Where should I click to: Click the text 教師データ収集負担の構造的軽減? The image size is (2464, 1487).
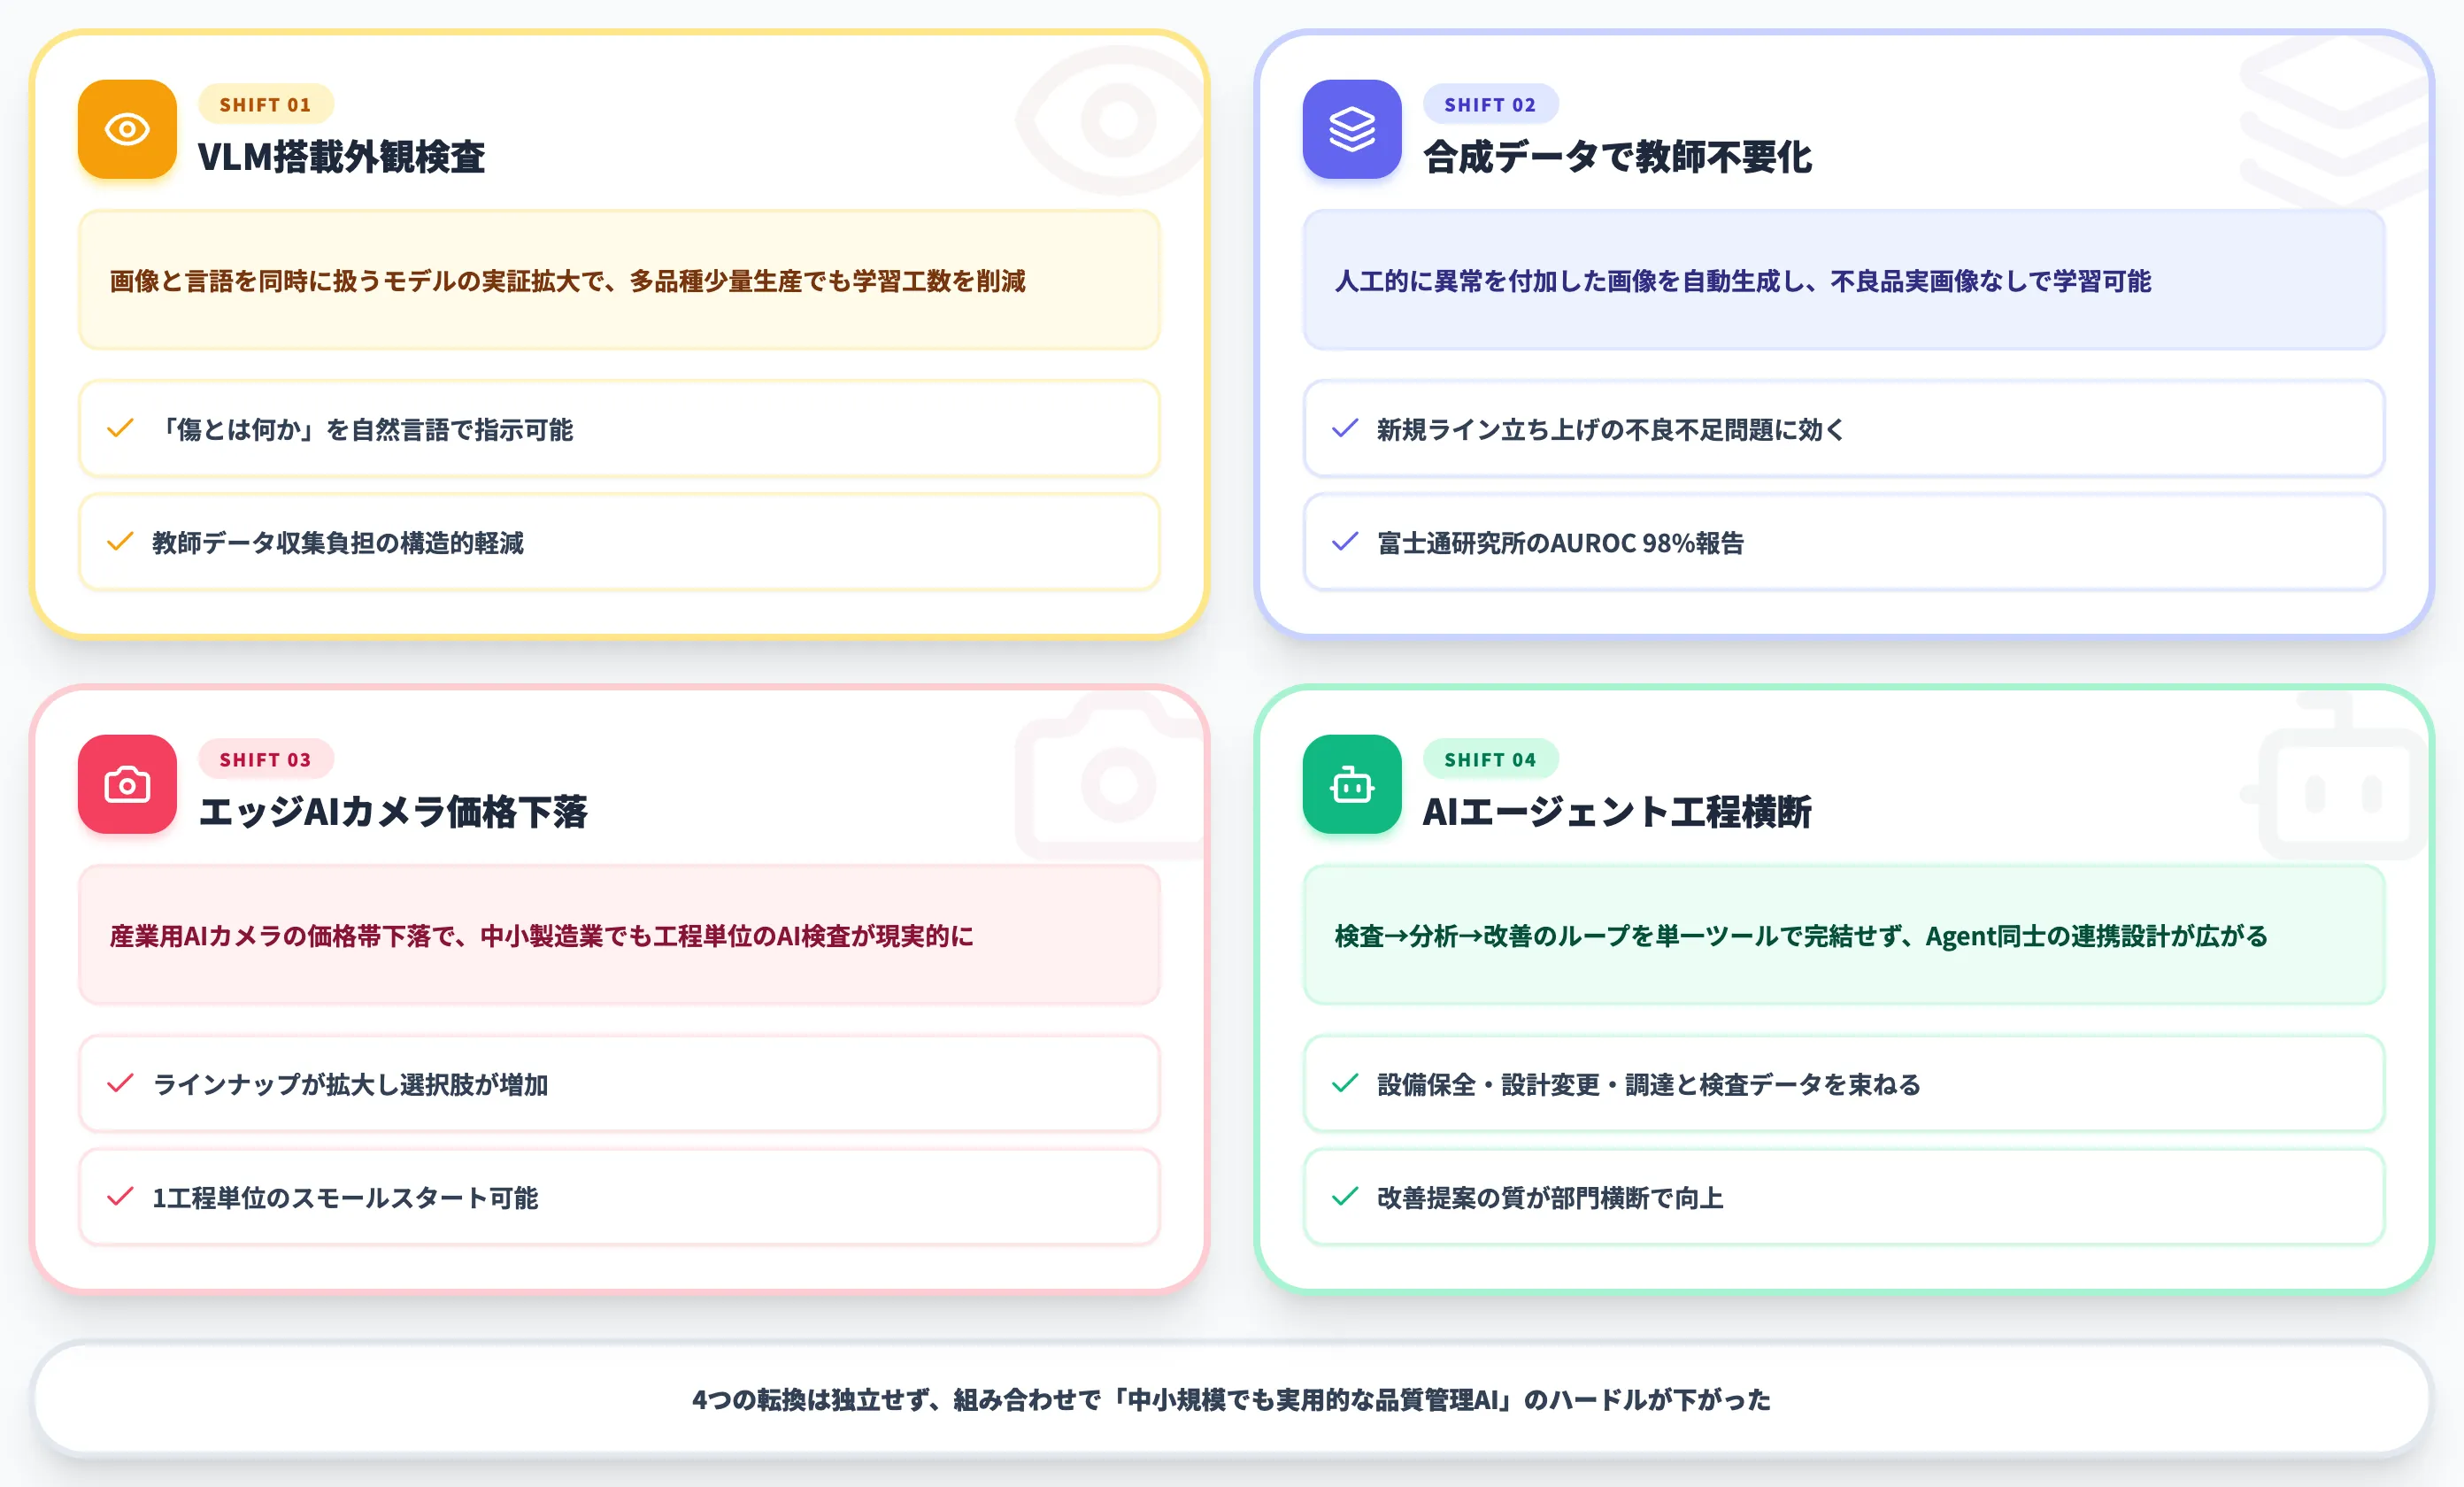click(338, 543)
